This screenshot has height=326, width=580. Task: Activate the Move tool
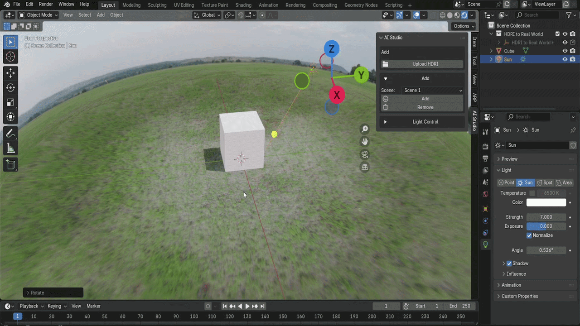coord(10,73)
